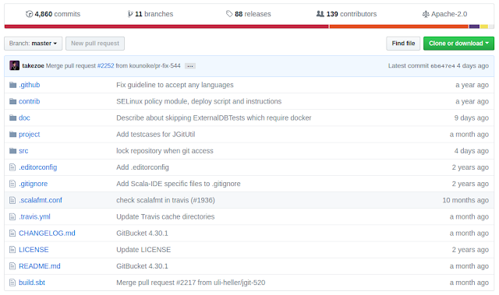Open pull request #2252 link
499x295 pixels.
click(x=105, y=65)
